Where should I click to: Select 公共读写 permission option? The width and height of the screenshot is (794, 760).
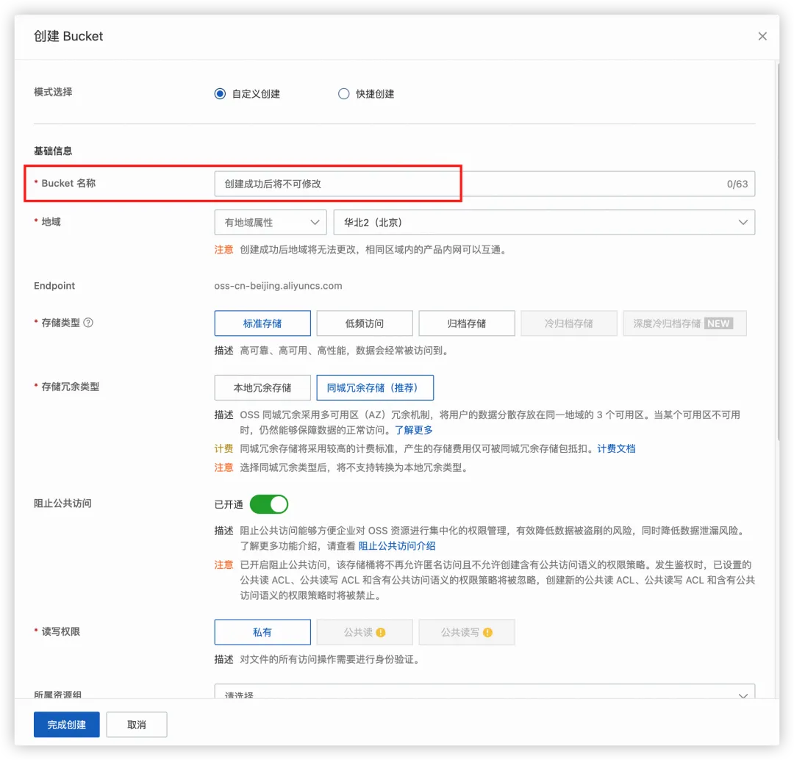pyautogui.click(x=467, y=632)
